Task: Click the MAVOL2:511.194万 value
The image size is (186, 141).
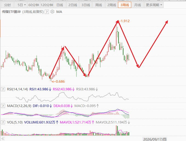Action: pos(111,122)
